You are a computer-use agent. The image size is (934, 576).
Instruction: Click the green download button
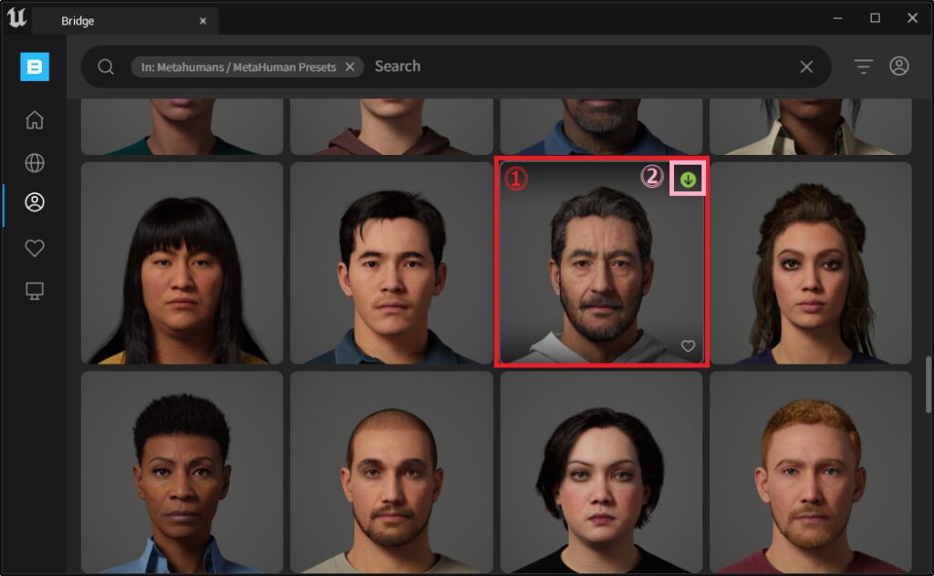tap(688, 180)
